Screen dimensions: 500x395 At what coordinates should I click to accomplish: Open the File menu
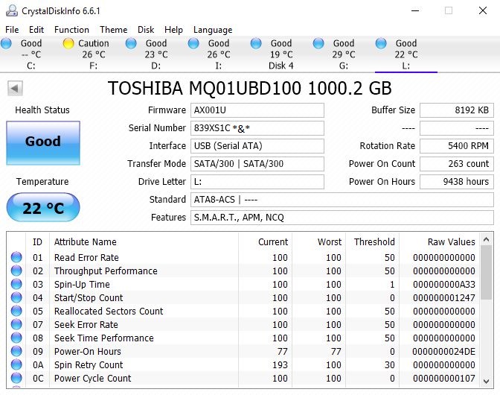[x=12, y=30]
